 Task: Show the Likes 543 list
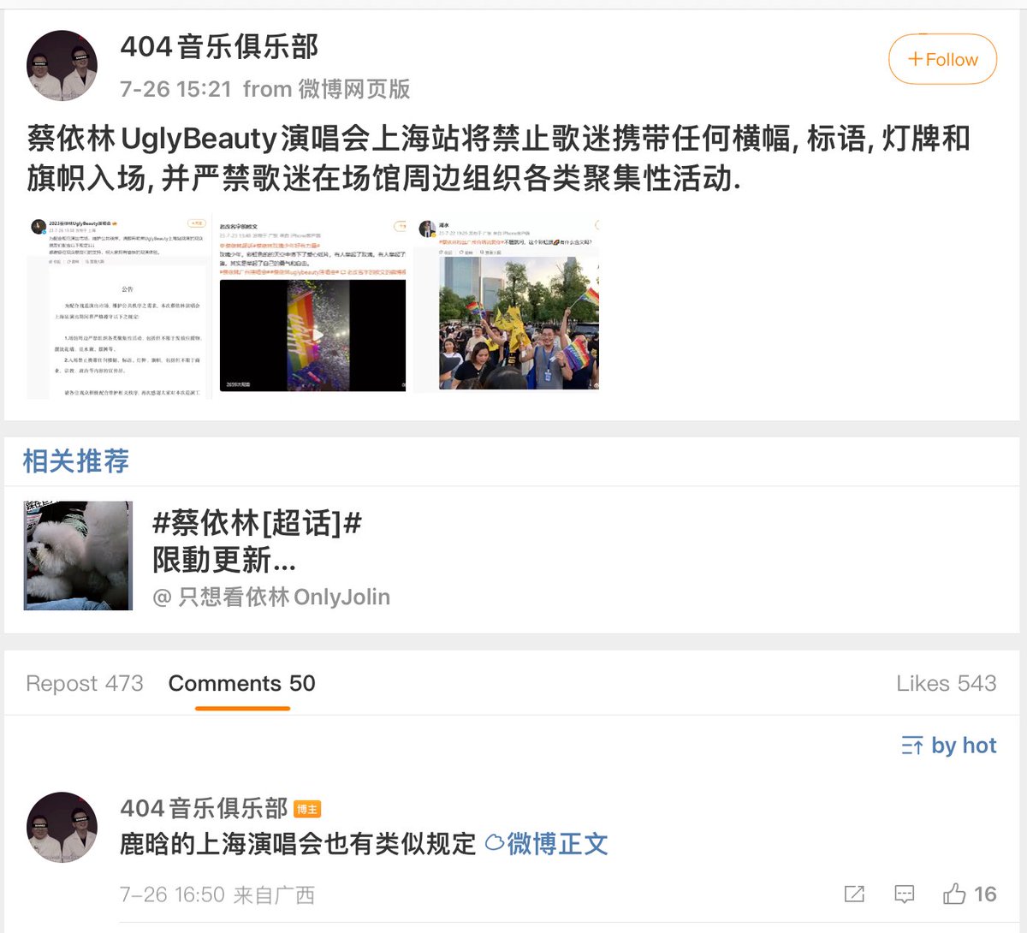pos(947,683)
